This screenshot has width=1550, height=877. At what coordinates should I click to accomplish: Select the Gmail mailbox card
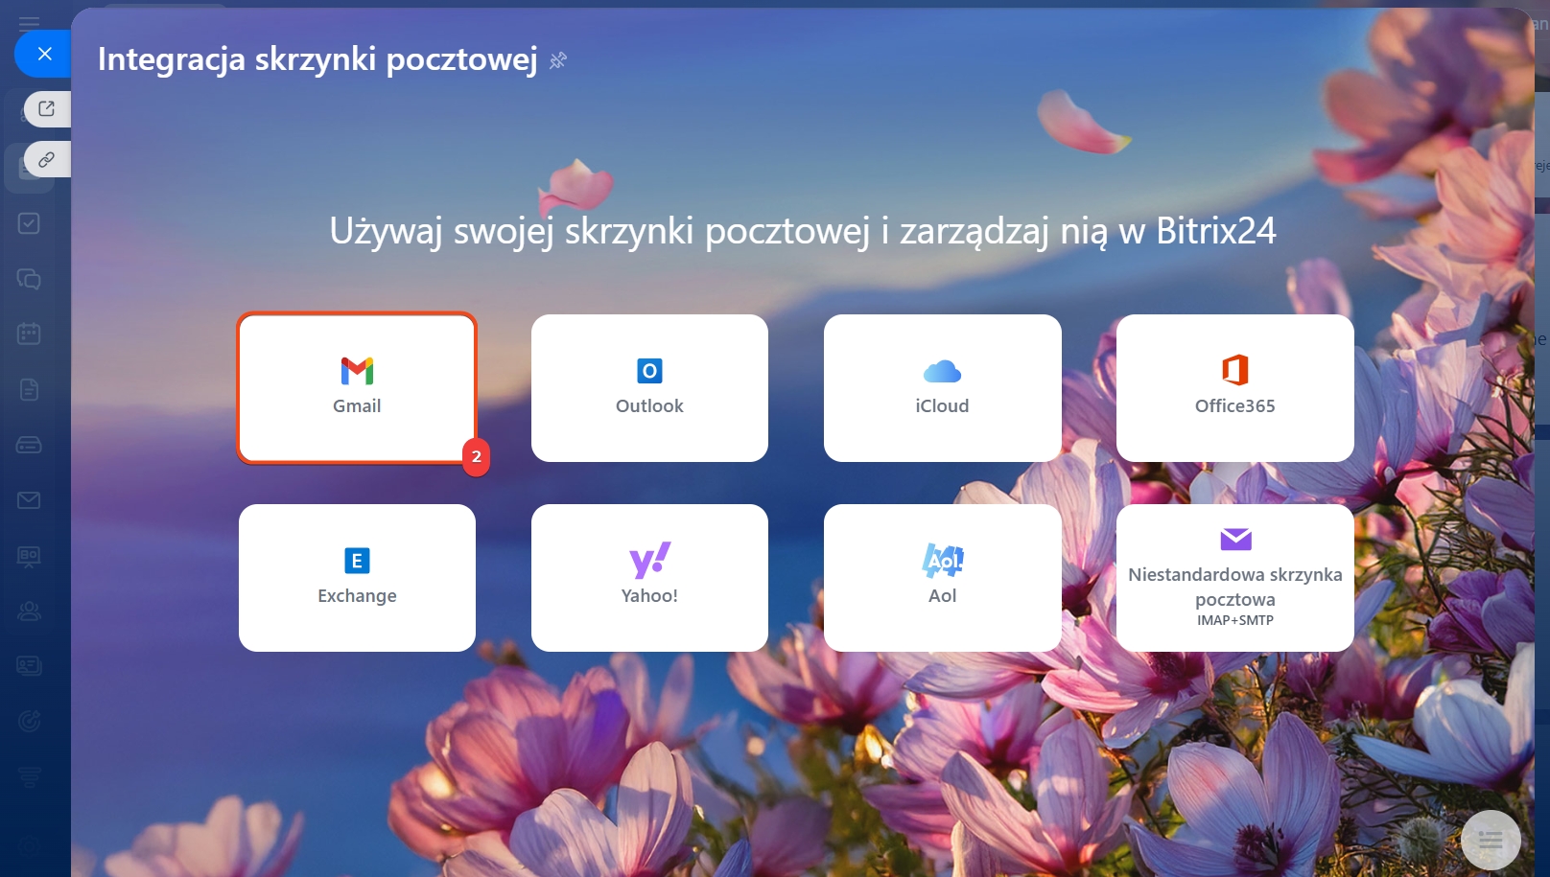pos(357,388)
